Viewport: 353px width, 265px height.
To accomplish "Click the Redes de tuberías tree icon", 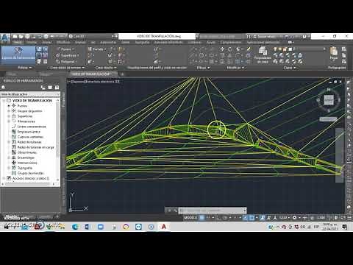I will [x=14, y=142].
